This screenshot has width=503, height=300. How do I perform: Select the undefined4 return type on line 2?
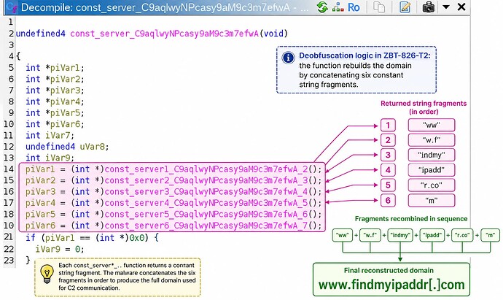[x=40, y=34]
